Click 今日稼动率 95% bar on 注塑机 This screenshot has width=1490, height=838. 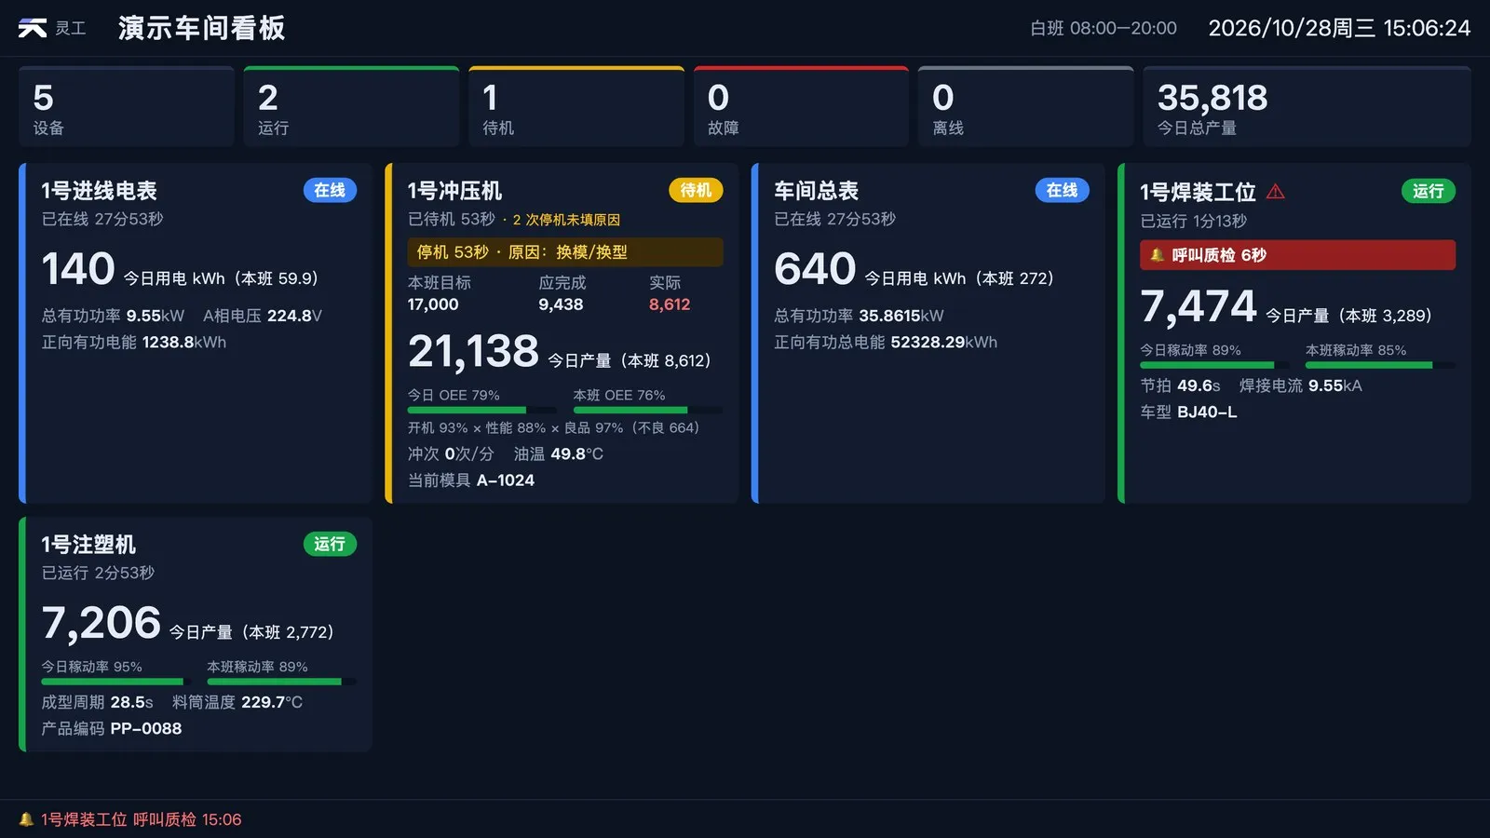(115, 682)
